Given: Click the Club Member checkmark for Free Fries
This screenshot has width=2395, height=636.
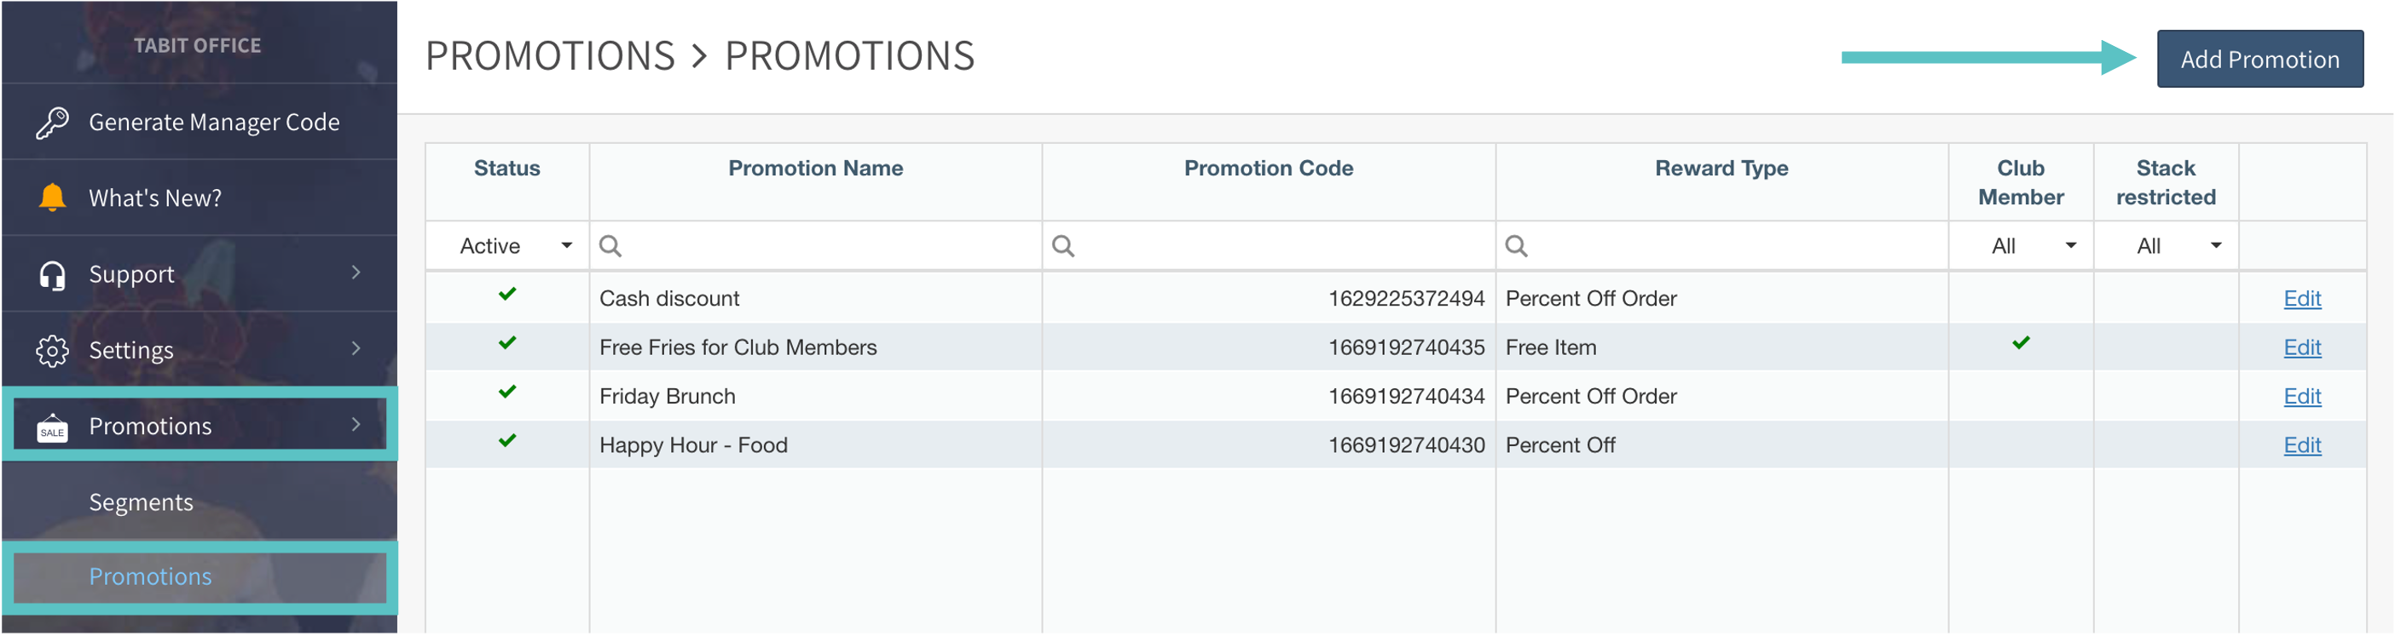Looking at the screenshot, I should pos(2021,343).
